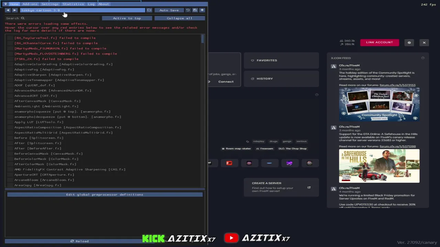Viewport: 440px width, 247px height.
Task: Select BX_ToyCurveTool.fx failed to compile entry
Action: pyautogui.click(x=55, y=38)
